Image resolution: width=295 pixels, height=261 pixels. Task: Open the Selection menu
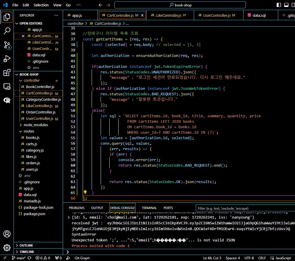click(41, 5)
